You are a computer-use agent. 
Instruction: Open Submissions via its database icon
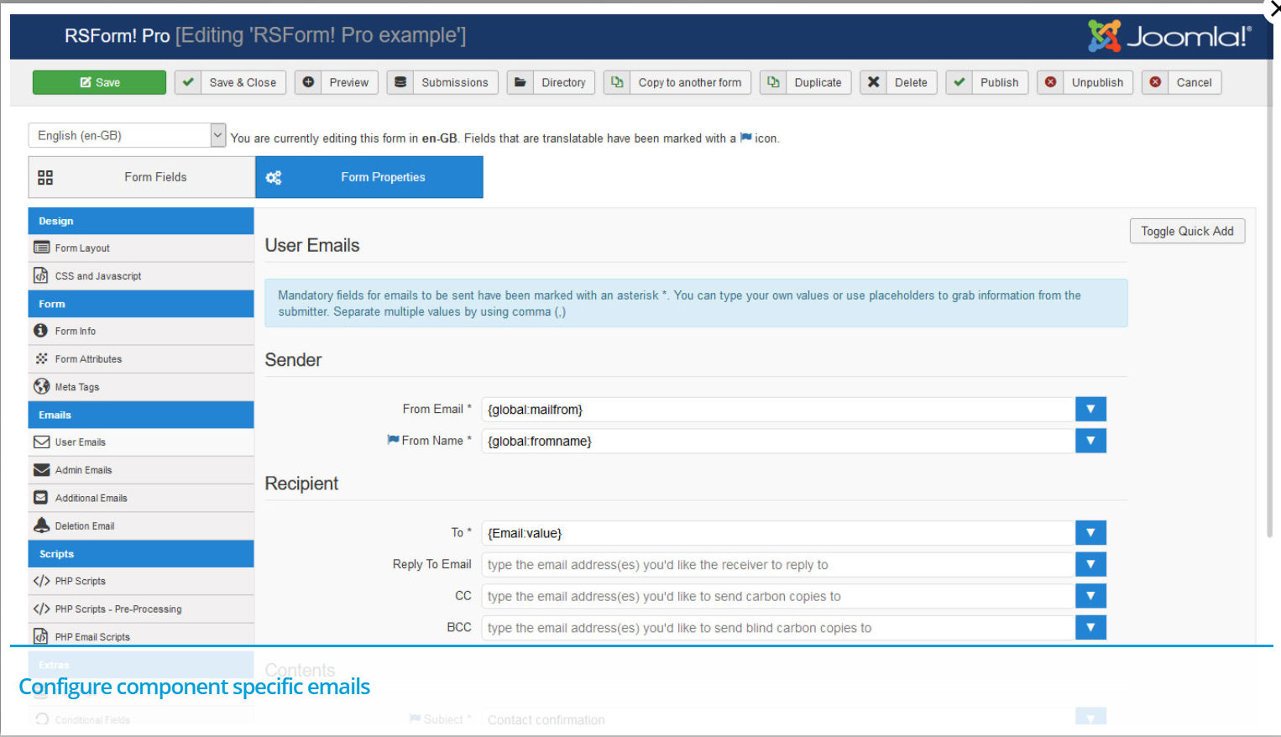[400, 82]
